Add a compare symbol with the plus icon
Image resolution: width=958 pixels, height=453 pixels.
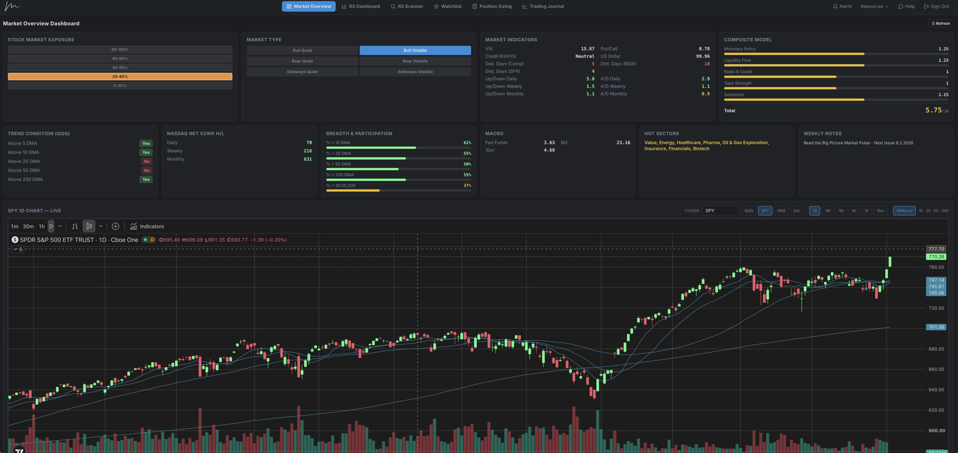click(116, 226)
